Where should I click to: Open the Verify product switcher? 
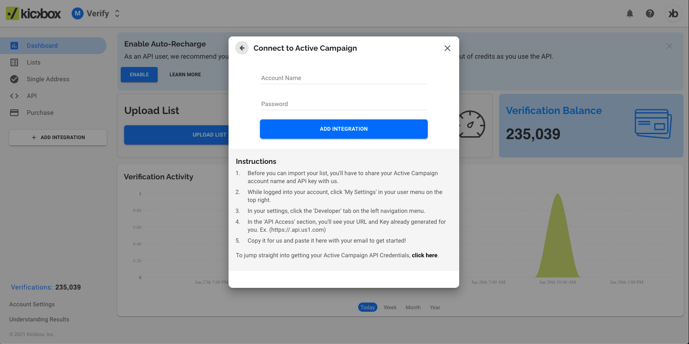[96, 13]
